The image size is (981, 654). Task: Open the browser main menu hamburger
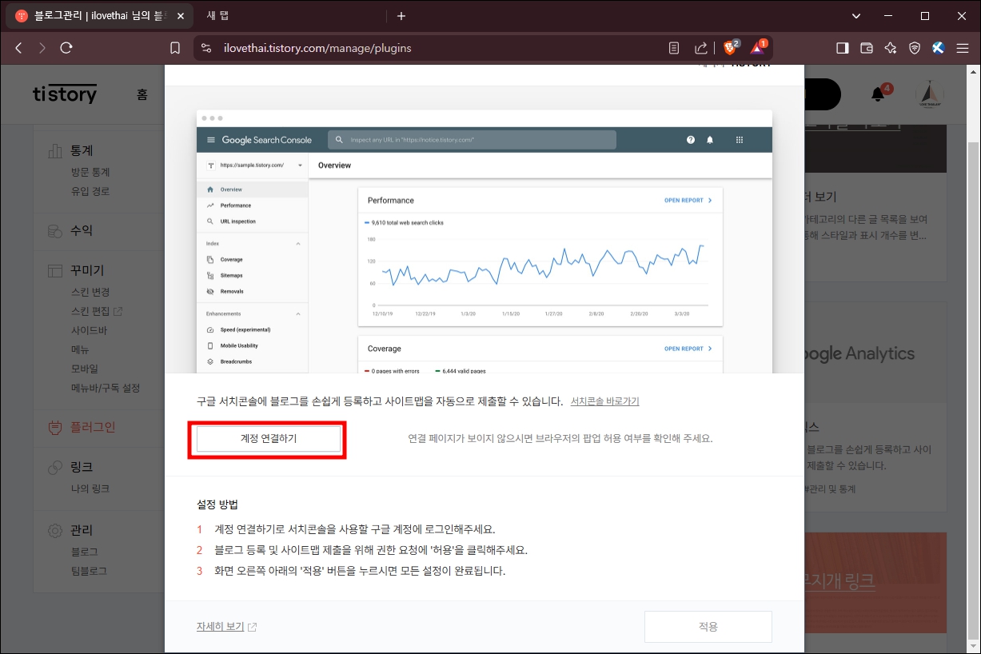pos(963,48)
